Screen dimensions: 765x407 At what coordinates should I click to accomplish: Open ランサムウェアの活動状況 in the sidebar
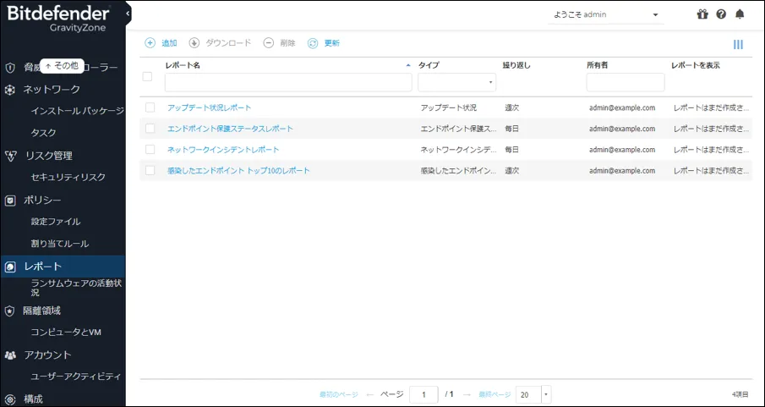tap(76, 288)
